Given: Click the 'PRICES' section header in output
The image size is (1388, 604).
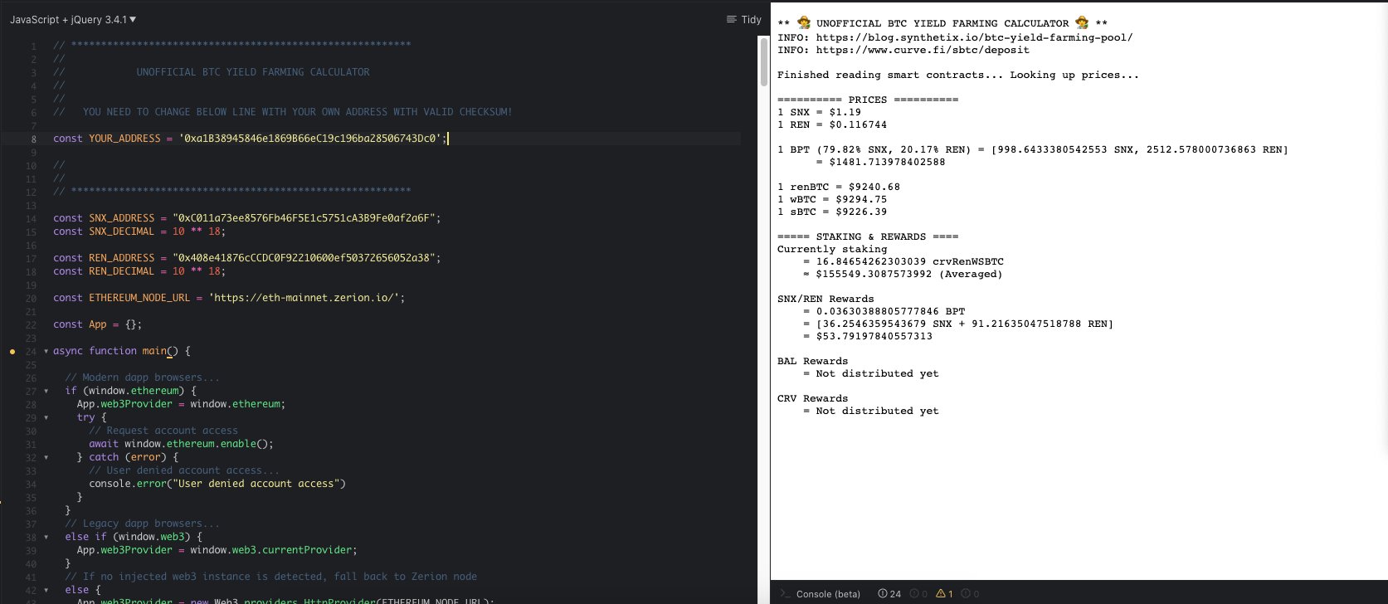Looking at the screenshot, I should point(868,100).
